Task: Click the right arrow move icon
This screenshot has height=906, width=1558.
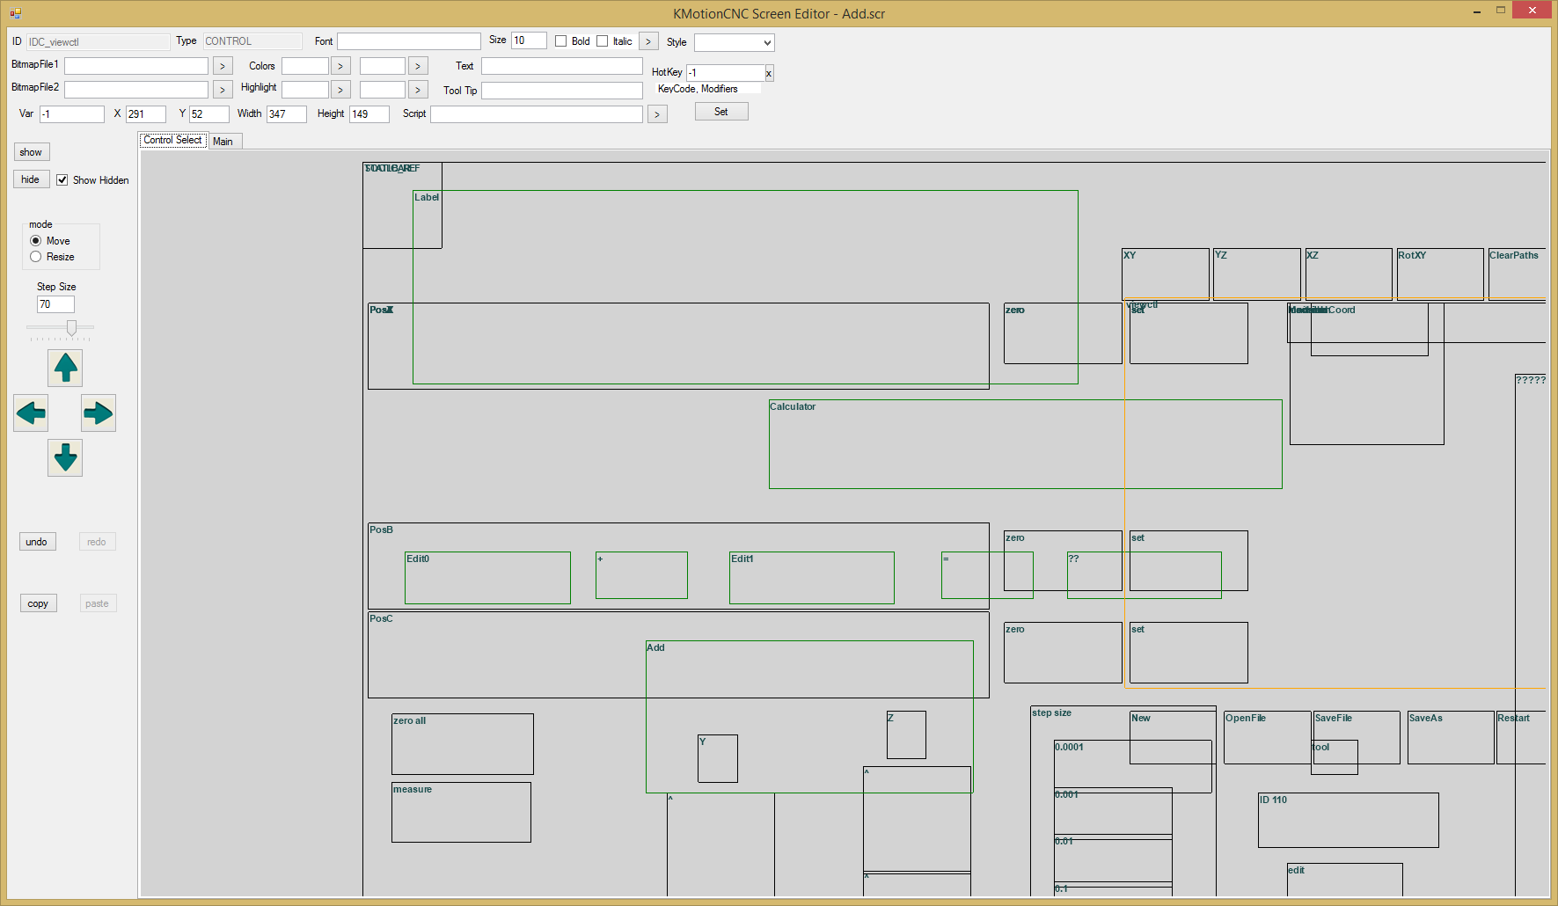Action: point(99,413)
